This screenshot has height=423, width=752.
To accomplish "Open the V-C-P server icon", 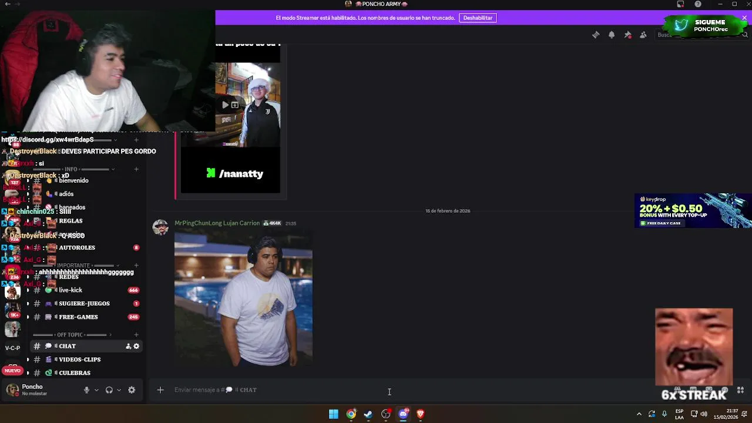I will 12,348.
